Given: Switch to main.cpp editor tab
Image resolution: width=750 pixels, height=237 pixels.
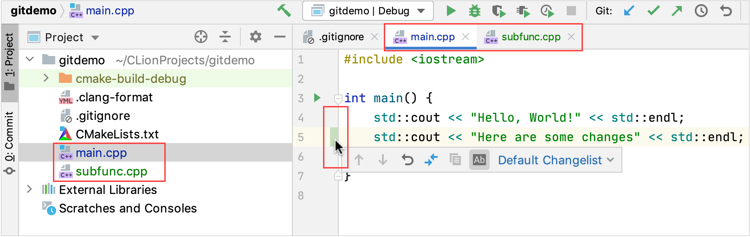Looking at the screenshot, I should click(433, 37).
